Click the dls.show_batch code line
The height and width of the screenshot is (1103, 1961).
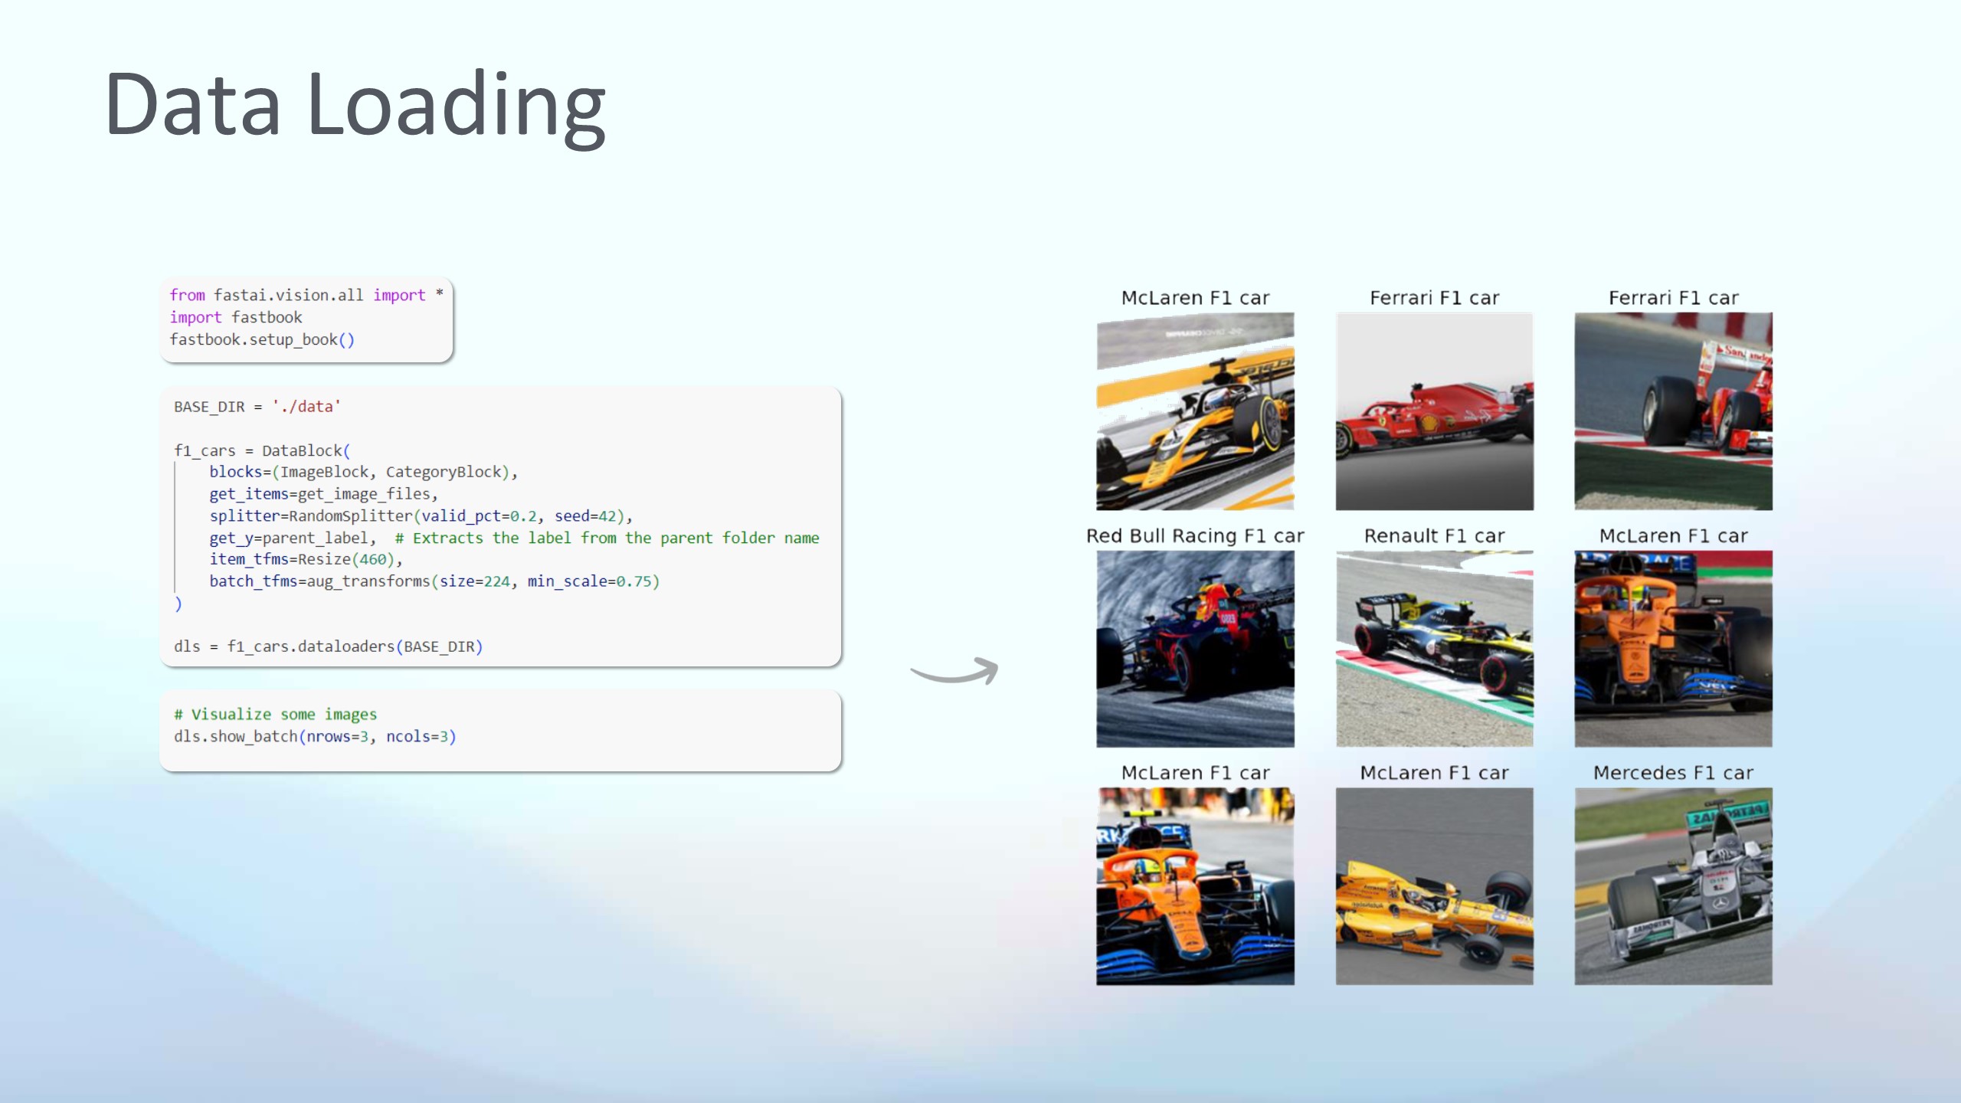[314, 736]
